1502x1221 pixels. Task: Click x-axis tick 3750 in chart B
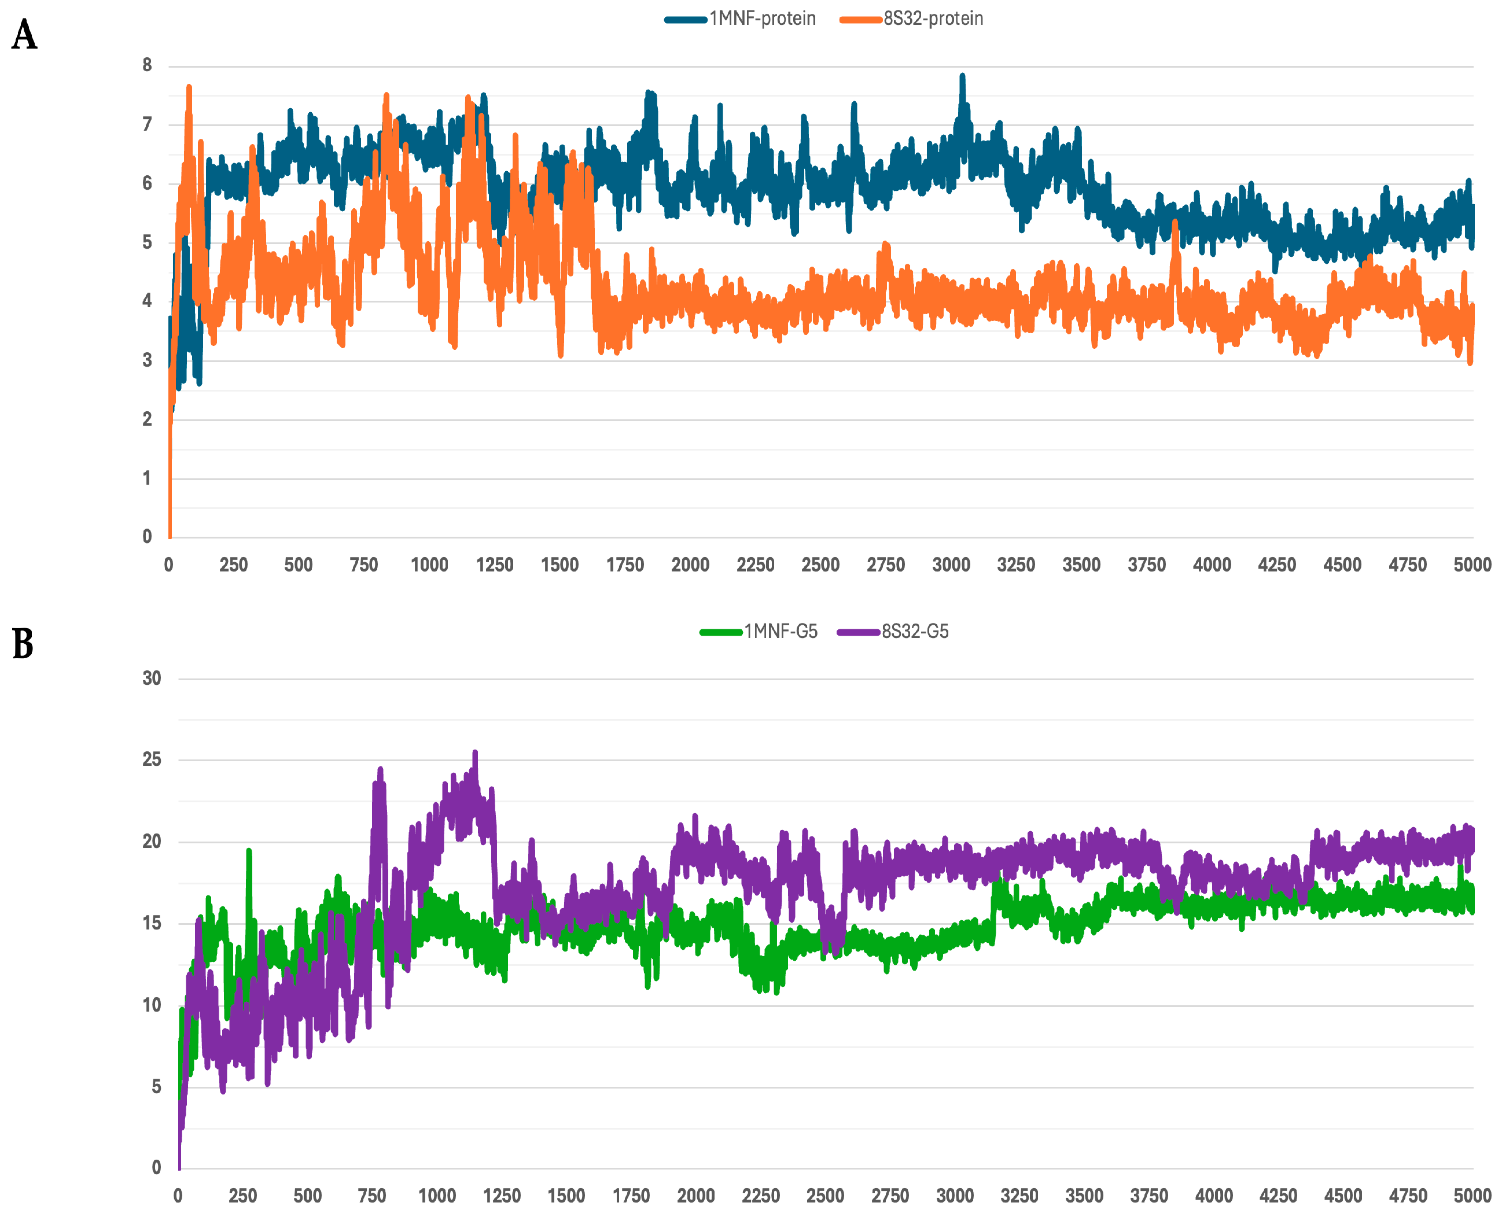[1149, 1196]
